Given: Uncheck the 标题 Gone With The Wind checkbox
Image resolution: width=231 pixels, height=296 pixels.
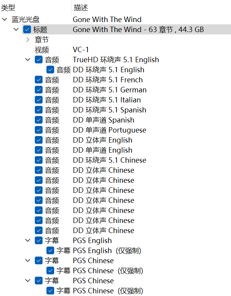Looking at the screenshot, I should click(x=27, y=29).
